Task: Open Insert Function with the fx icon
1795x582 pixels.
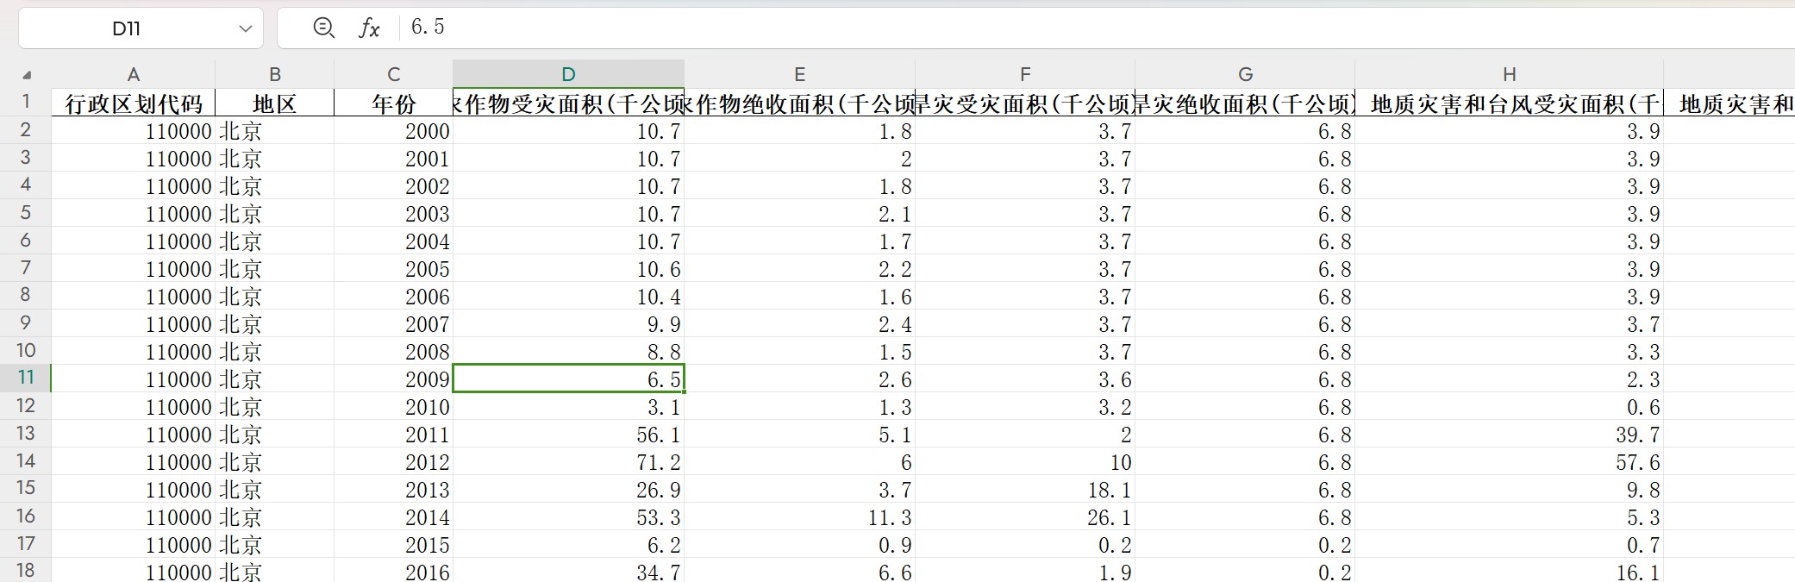Action: [x=369, y=28]
